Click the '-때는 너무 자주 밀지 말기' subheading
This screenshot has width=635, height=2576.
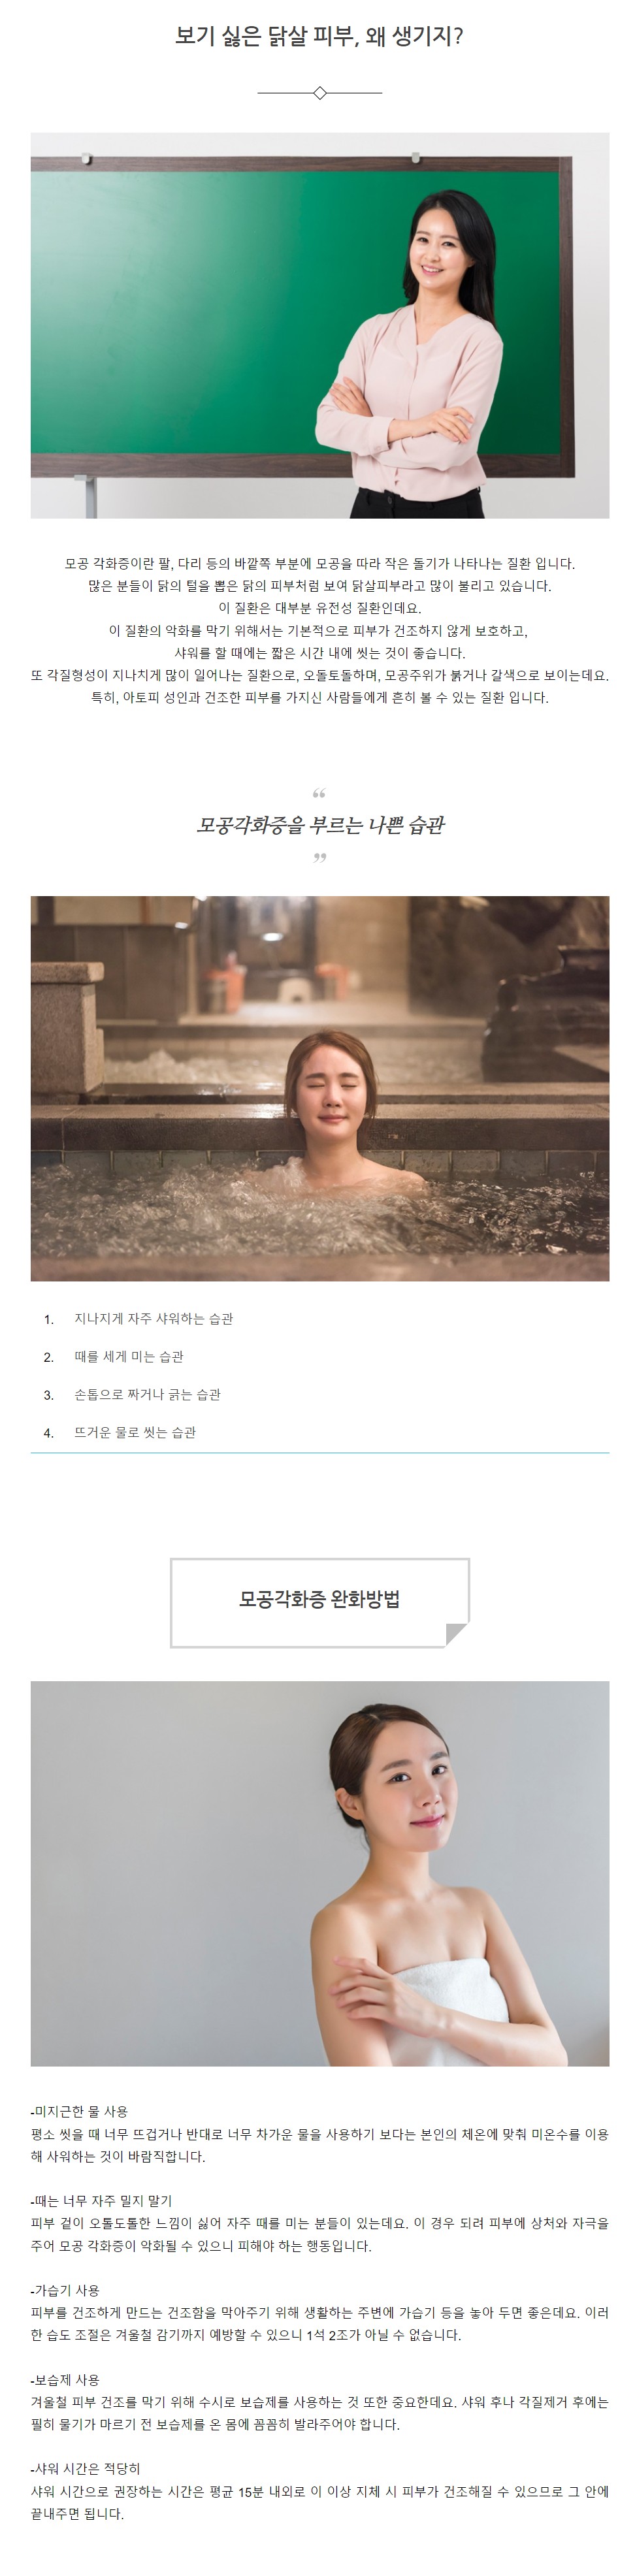(x=102, y=2201)
